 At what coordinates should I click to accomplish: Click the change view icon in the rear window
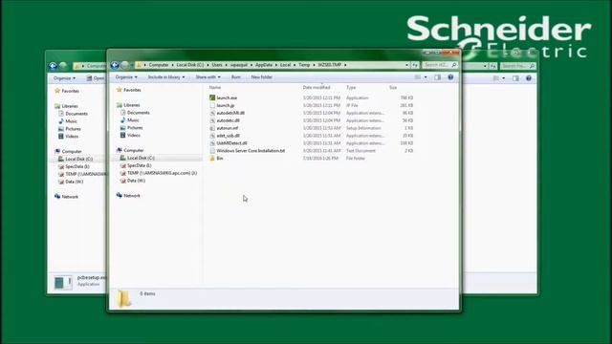495,78
